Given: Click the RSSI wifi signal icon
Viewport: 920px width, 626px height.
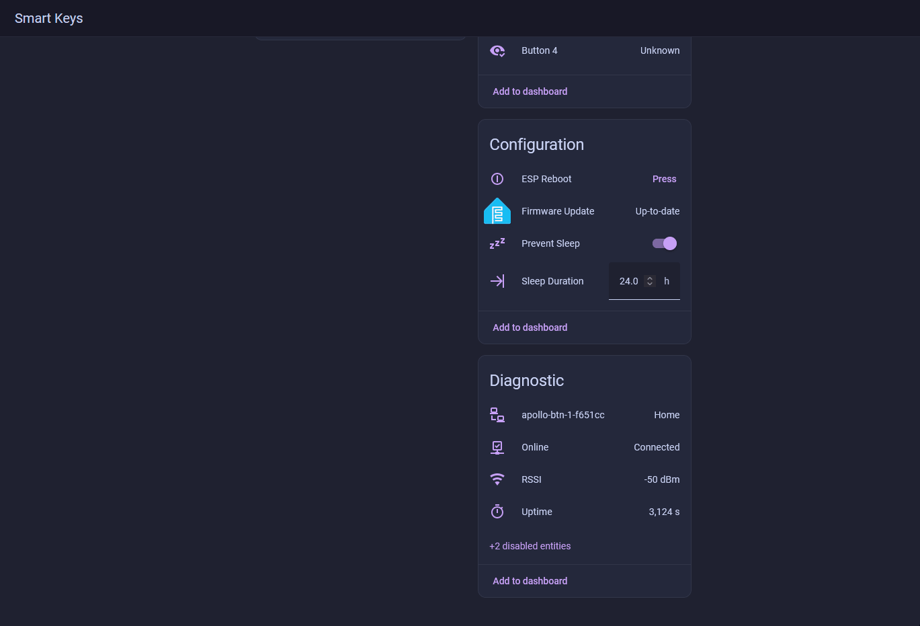Looking at the screenshot, I should pyautogui.click(x=497, y=479).
